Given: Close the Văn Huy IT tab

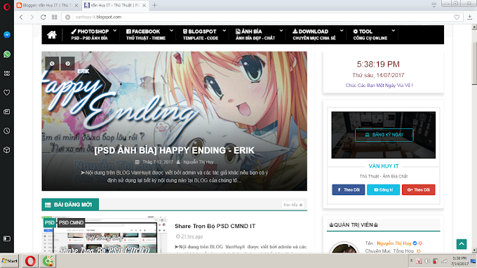Looking at the screenshot, I should coord(145,5).
